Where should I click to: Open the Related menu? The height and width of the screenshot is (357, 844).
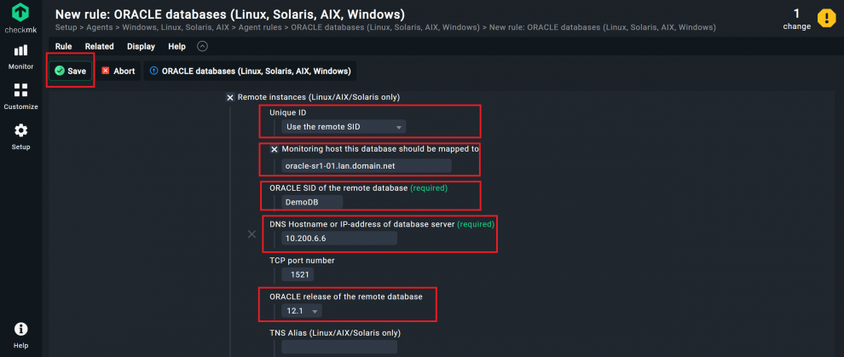point(99,47)
